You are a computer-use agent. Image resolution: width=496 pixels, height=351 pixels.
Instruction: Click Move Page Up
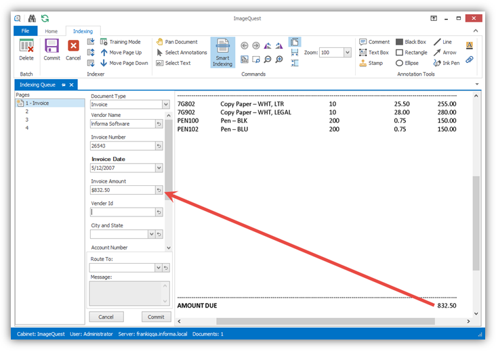(121, 52)
